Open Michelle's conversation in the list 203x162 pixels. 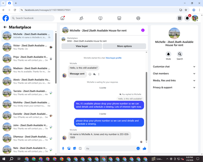27,36
